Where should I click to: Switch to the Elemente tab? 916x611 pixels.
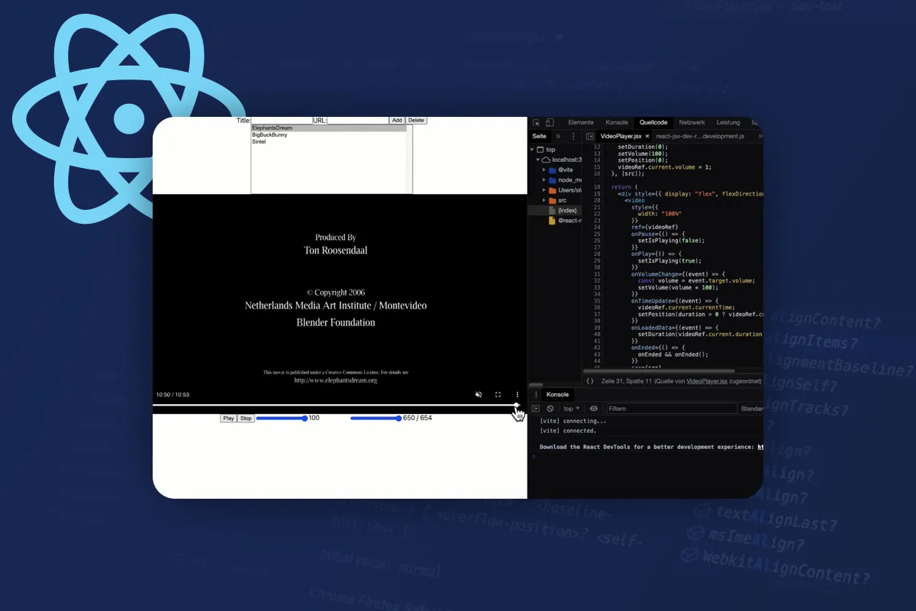pyautogui.click(x=581, y=122)
